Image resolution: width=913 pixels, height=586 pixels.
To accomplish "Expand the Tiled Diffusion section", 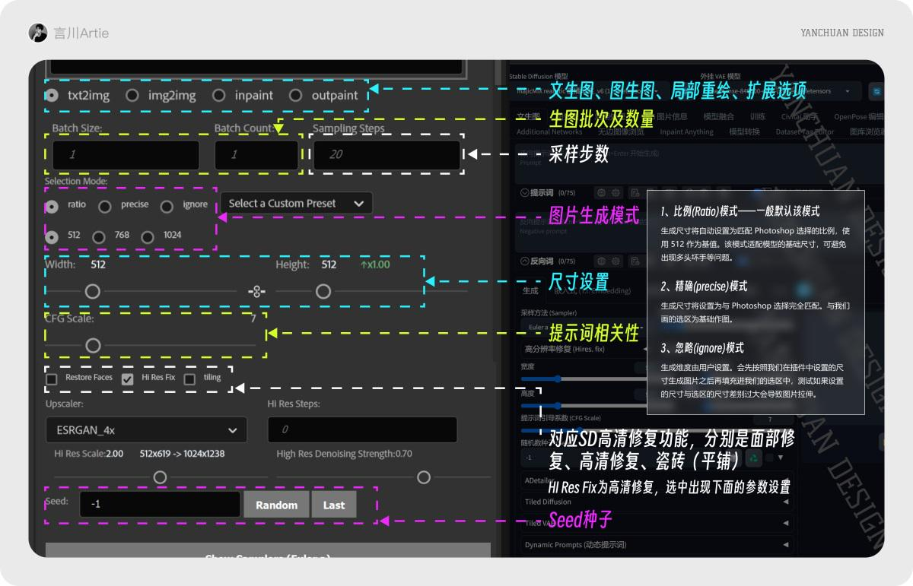I will [656, 502].
